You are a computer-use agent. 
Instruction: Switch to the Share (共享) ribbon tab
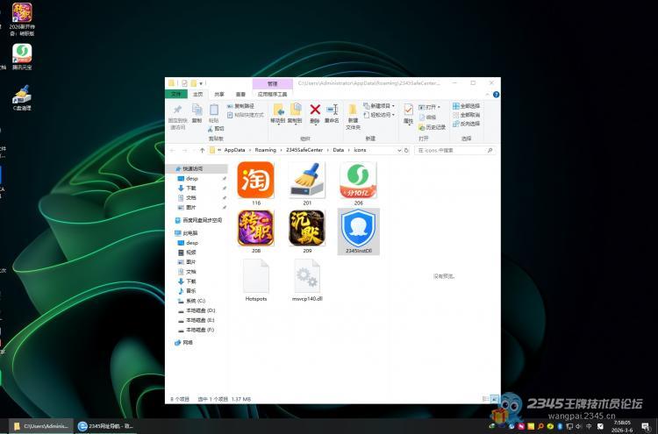pyautogui.click(x=219, y=94)
